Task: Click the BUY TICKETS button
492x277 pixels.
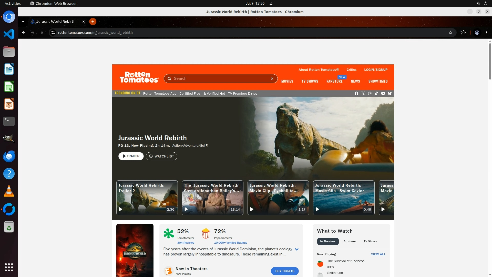Action: click(284, 271)
